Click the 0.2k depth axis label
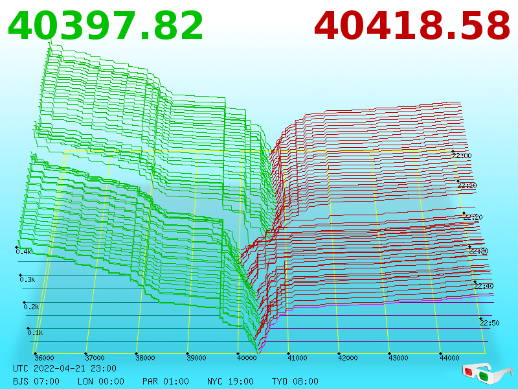The image size is (518, 389). [31, 307]
